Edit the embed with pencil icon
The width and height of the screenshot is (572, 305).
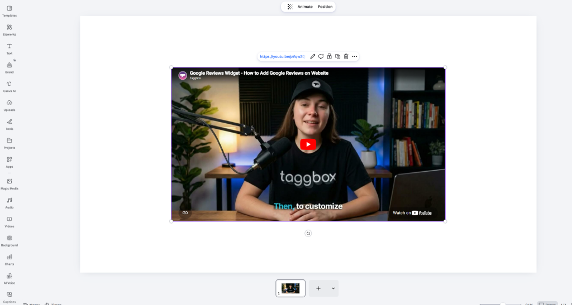(313, 56)
